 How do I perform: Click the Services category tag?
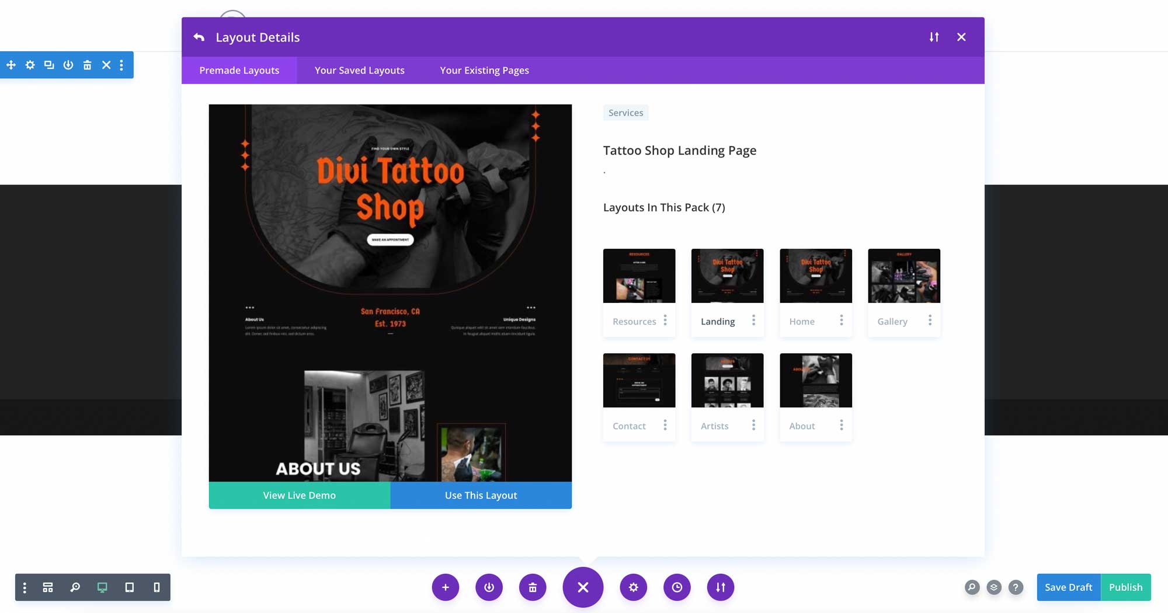(x=625, y=113)
